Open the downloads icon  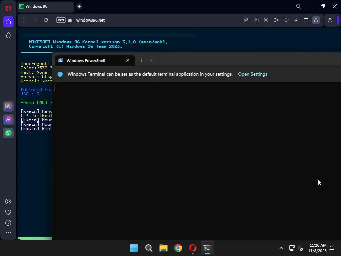296,20
